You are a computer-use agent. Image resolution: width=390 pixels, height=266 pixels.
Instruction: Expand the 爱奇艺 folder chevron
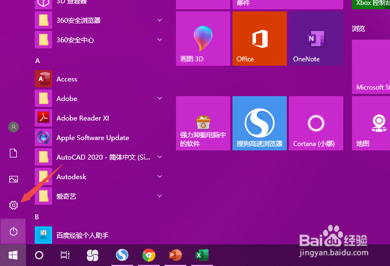(x=160, y=196)
